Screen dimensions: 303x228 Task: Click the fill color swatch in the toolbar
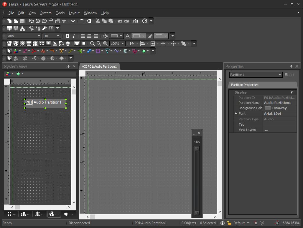[114, 36]
